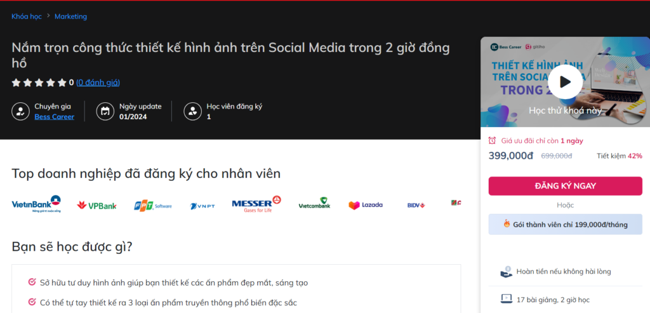The width and height of the screenshot is (650, 313).
Task: Click the fire icon on membership offer
Action: click(x=506, y=224)
